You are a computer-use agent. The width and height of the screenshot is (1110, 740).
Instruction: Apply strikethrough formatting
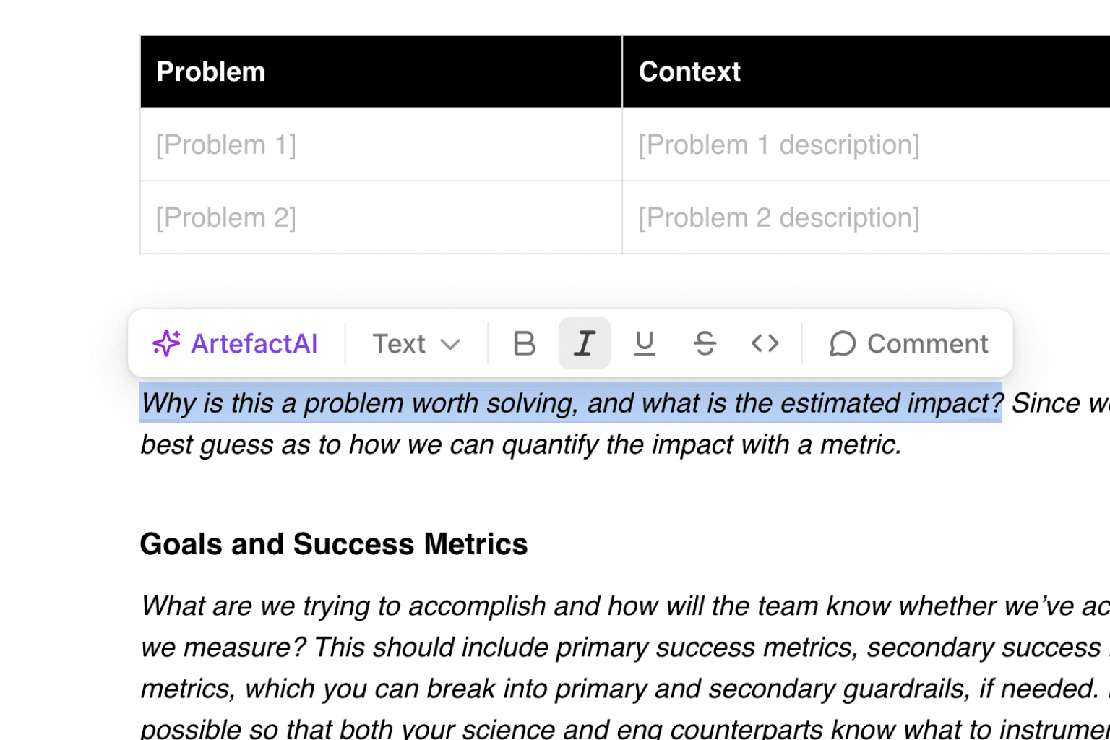[705, 343]
